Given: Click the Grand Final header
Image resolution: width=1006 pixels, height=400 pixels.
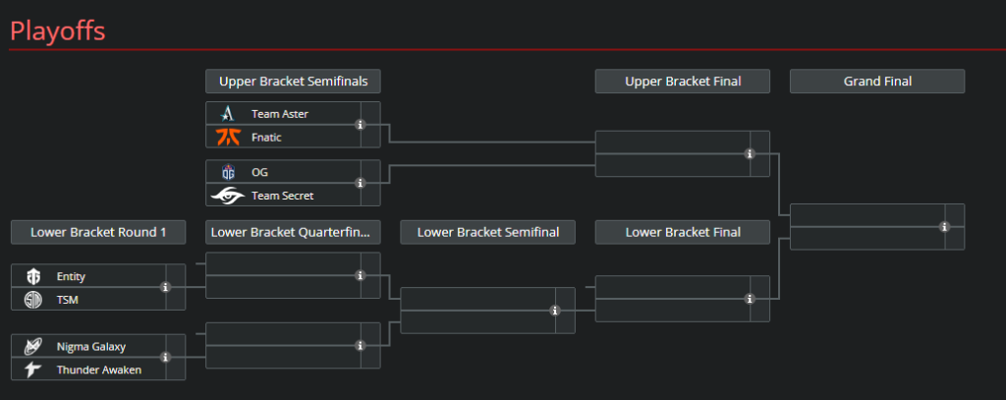Looking at the screenshot, I should (876, 82).
